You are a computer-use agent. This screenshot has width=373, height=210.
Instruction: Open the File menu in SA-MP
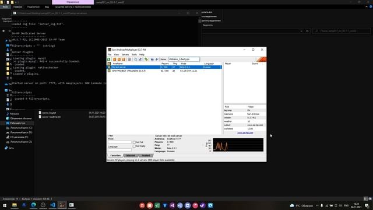click(110, 54)
